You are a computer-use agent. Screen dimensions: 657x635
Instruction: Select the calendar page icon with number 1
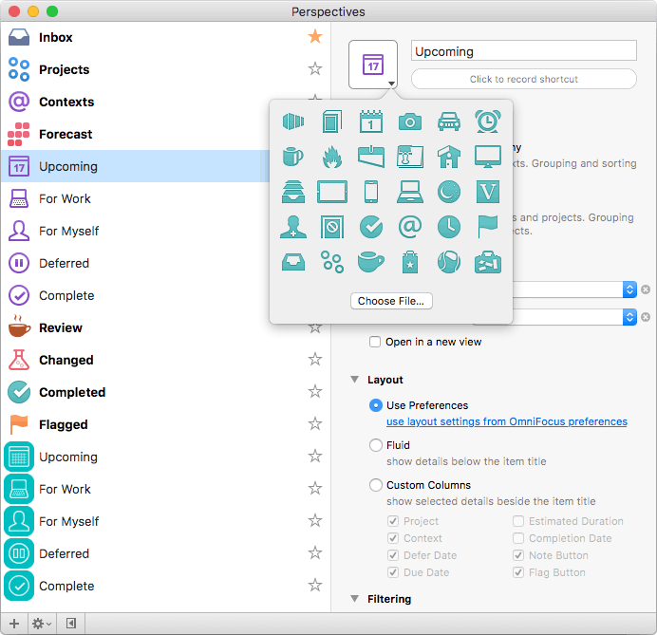point(371,121)
